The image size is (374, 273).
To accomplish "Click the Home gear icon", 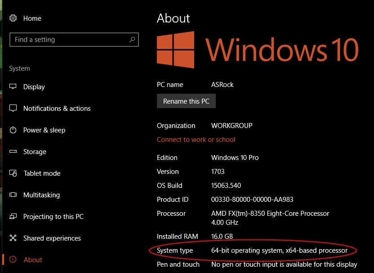I will [x=13, y=18].
